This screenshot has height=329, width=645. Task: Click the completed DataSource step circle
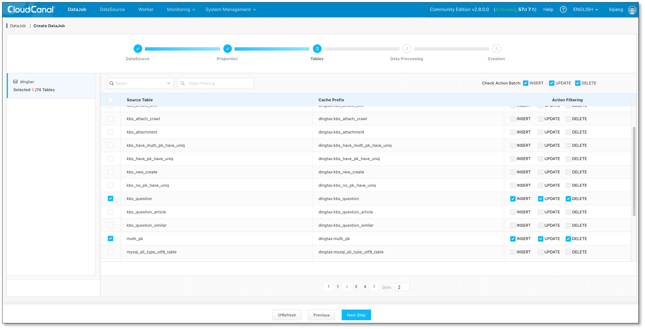coord(138,49)
